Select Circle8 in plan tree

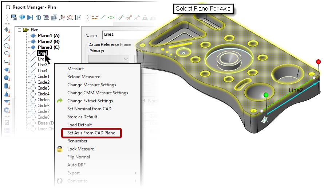click(43, 117)
